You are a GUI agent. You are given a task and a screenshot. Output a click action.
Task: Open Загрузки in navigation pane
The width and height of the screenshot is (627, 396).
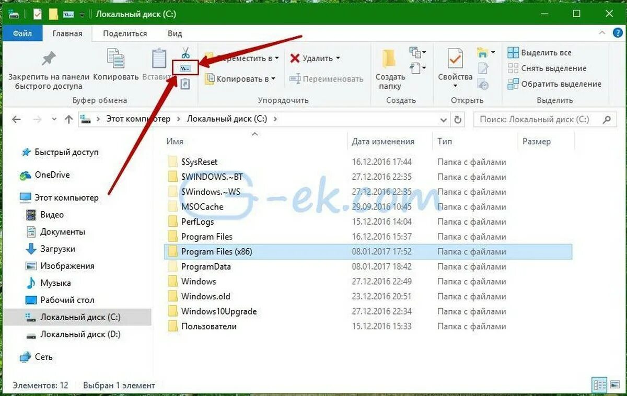[x=51, y=249]
